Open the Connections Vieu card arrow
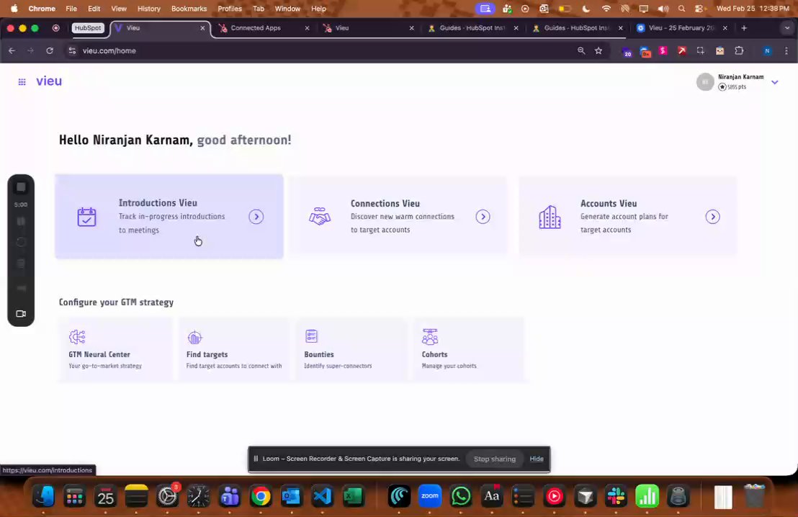This screenshot has width=798, height=517. [x=483, y=217]
